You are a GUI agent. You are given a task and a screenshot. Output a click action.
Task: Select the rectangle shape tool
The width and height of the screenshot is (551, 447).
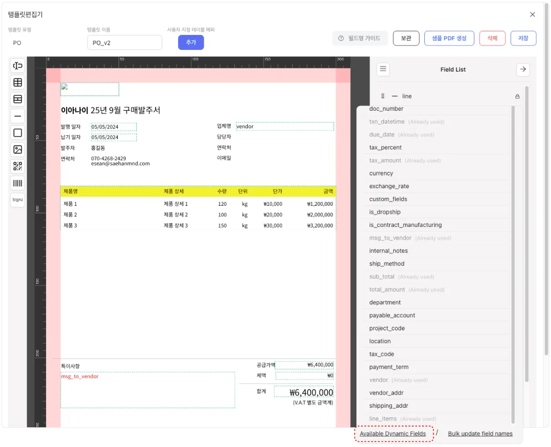[x=18, y=133]
